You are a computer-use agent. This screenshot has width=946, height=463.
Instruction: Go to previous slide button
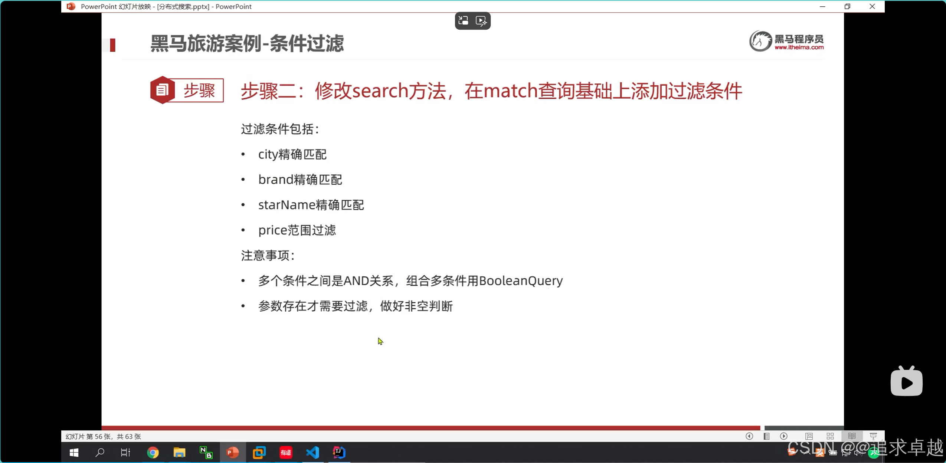pos(749,436)
